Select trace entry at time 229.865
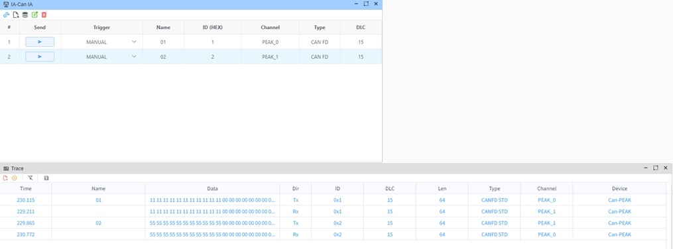This screenshot has width=673, height=249. point(25,223)
